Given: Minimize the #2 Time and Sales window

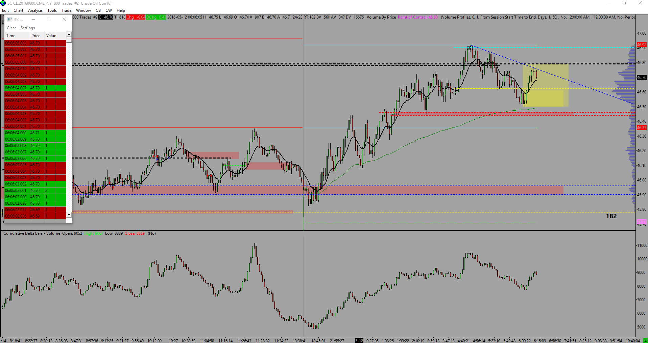Looking at the screenshot, I should (33, 19).
